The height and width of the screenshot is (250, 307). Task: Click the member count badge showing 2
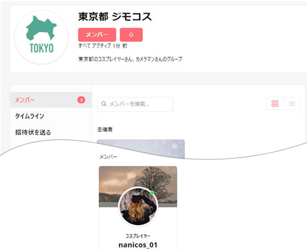click(81, 100)
